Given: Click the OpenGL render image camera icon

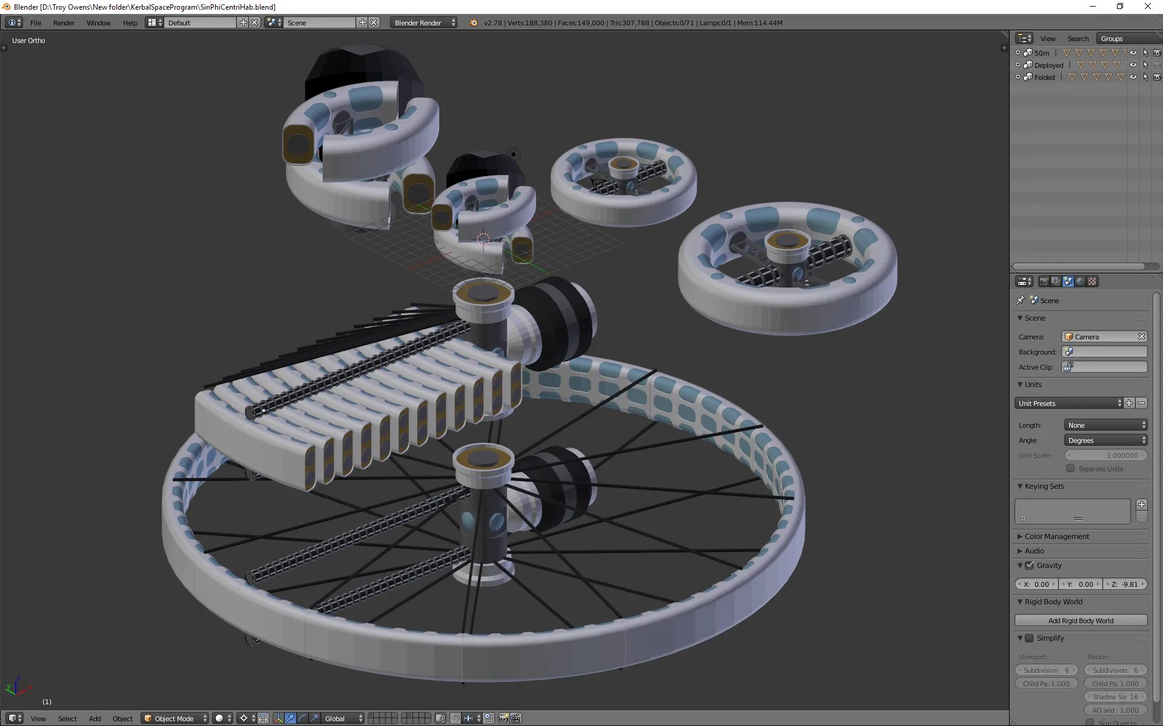Looking at the screenshot, I should [x=503, y=718].
